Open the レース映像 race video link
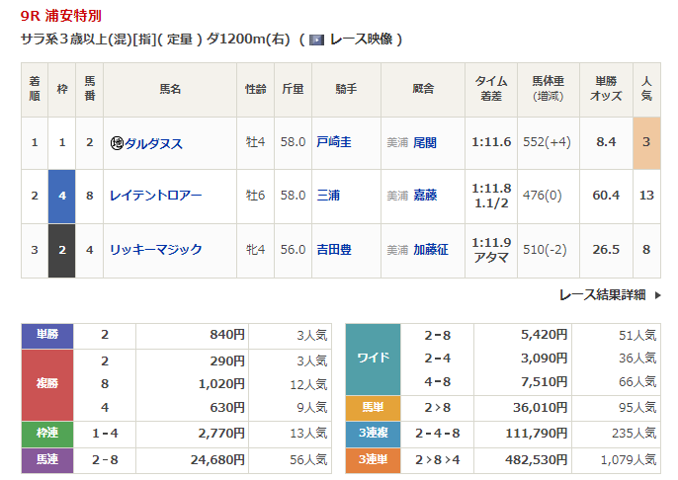Viewport: 678px width, 480px height. tap(362, 40)
